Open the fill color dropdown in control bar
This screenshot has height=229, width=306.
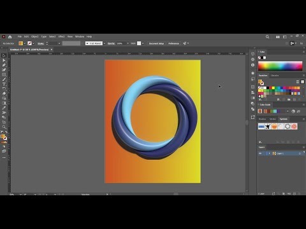click(25, 43)
